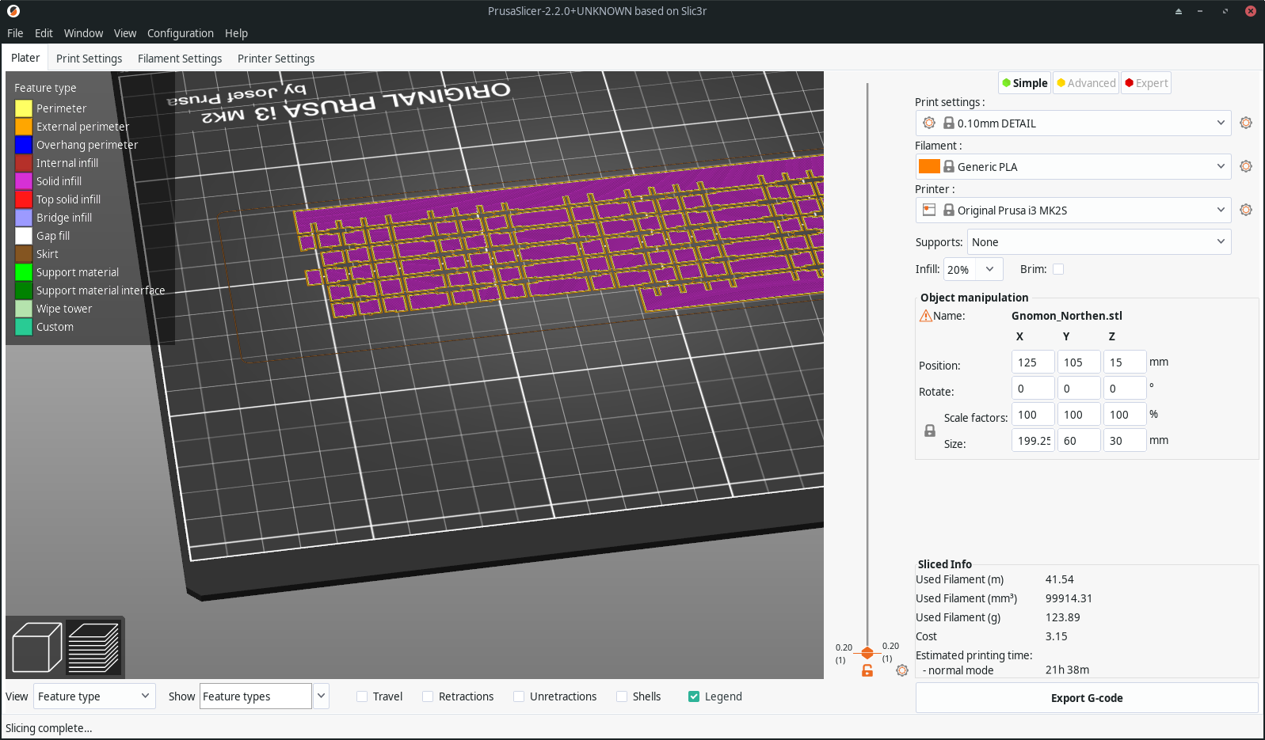Image resolution: width=1265 pixels, height=740 pixels.
Task: Click the warning triangle beside Name
Action: point(925,316)
